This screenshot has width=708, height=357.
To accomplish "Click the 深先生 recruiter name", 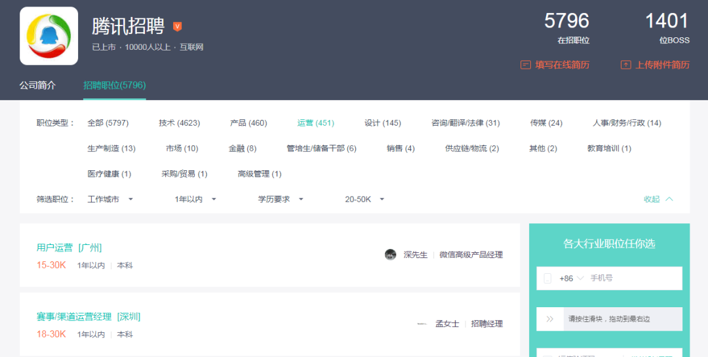I will point(416,255).
